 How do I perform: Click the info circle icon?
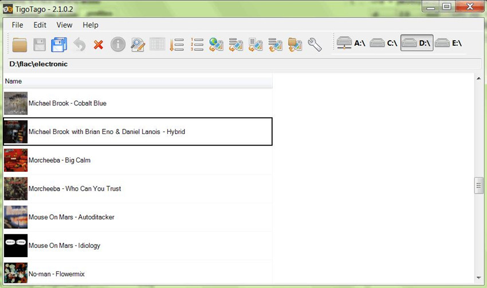click(118, 44)
